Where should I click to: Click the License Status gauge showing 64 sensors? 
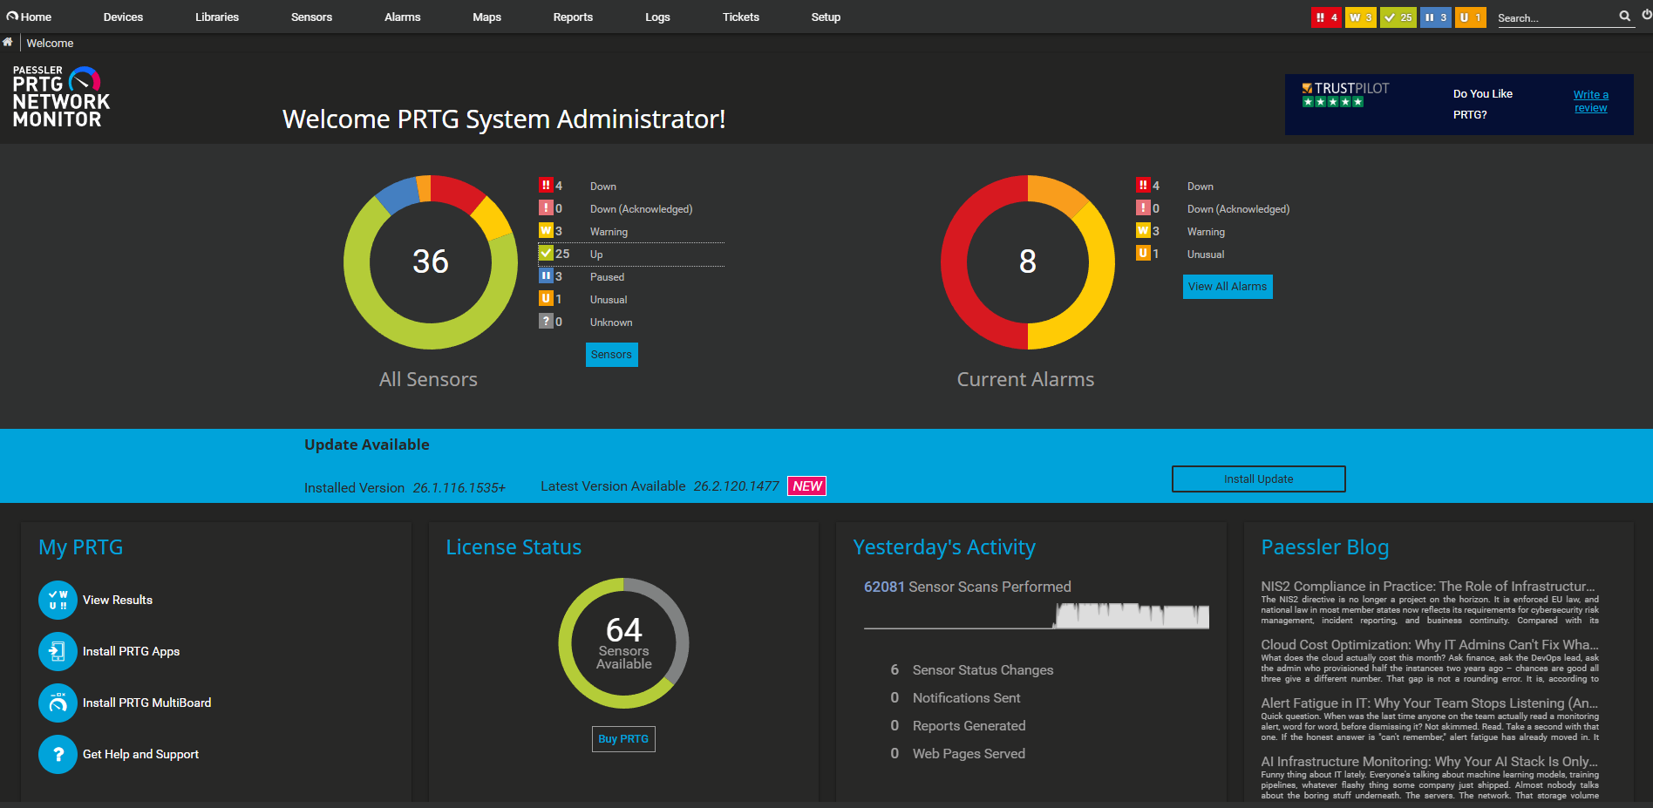point(623,643)
